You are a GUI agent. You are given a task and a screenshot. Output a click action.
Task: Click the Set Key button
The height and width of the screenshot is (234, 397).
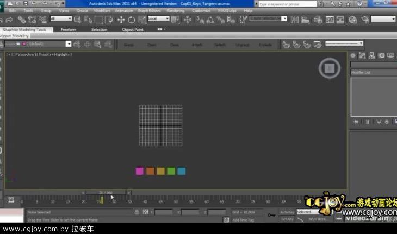point(287,219)
